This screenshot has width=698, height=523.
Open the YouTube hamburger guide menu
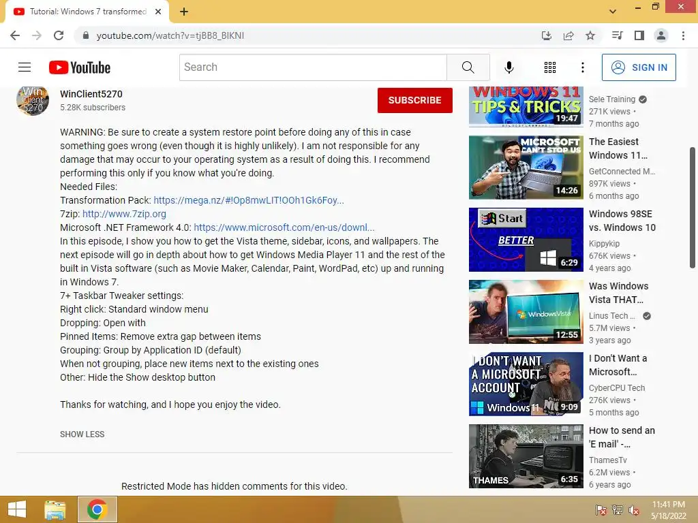(25, 67)
